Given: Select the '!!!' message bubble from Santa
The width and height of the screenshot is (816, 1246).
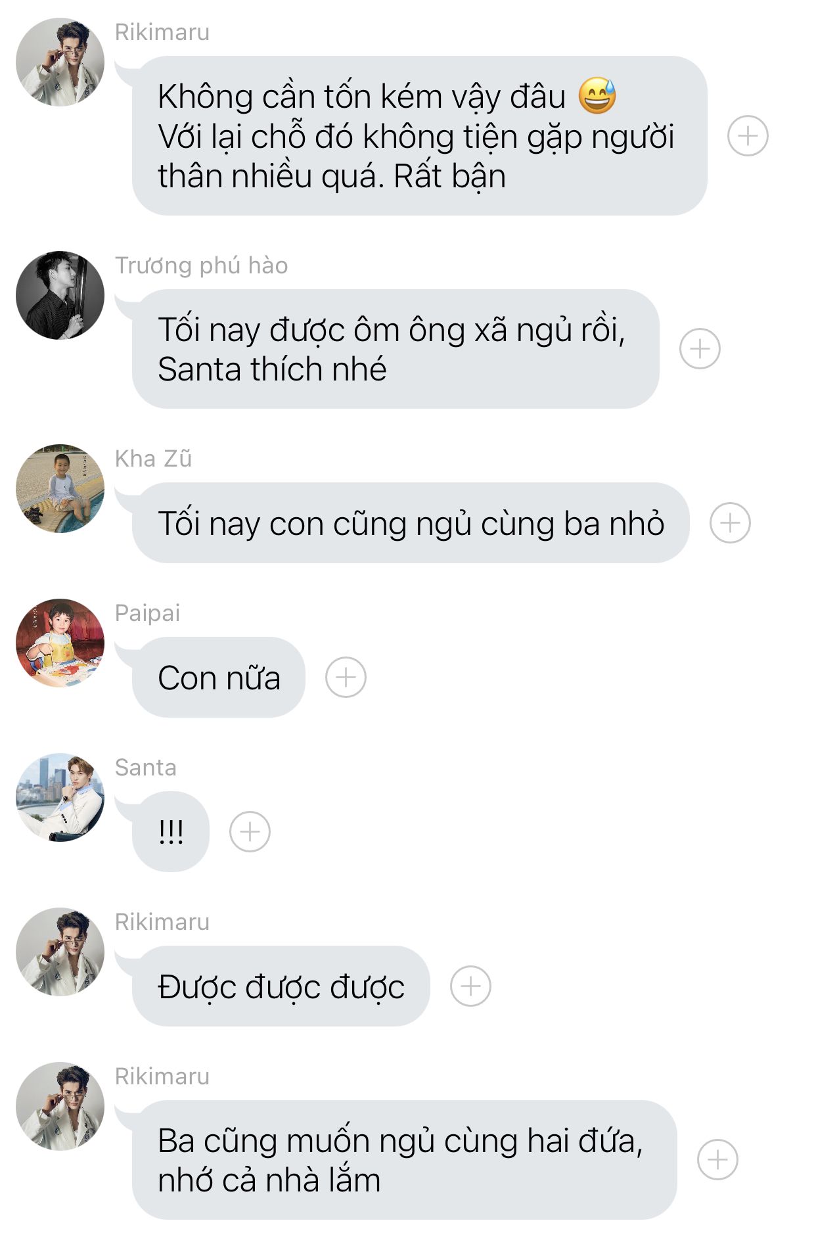Looking at the screenshot, I should pyautogui.click(x=171, y=832).
